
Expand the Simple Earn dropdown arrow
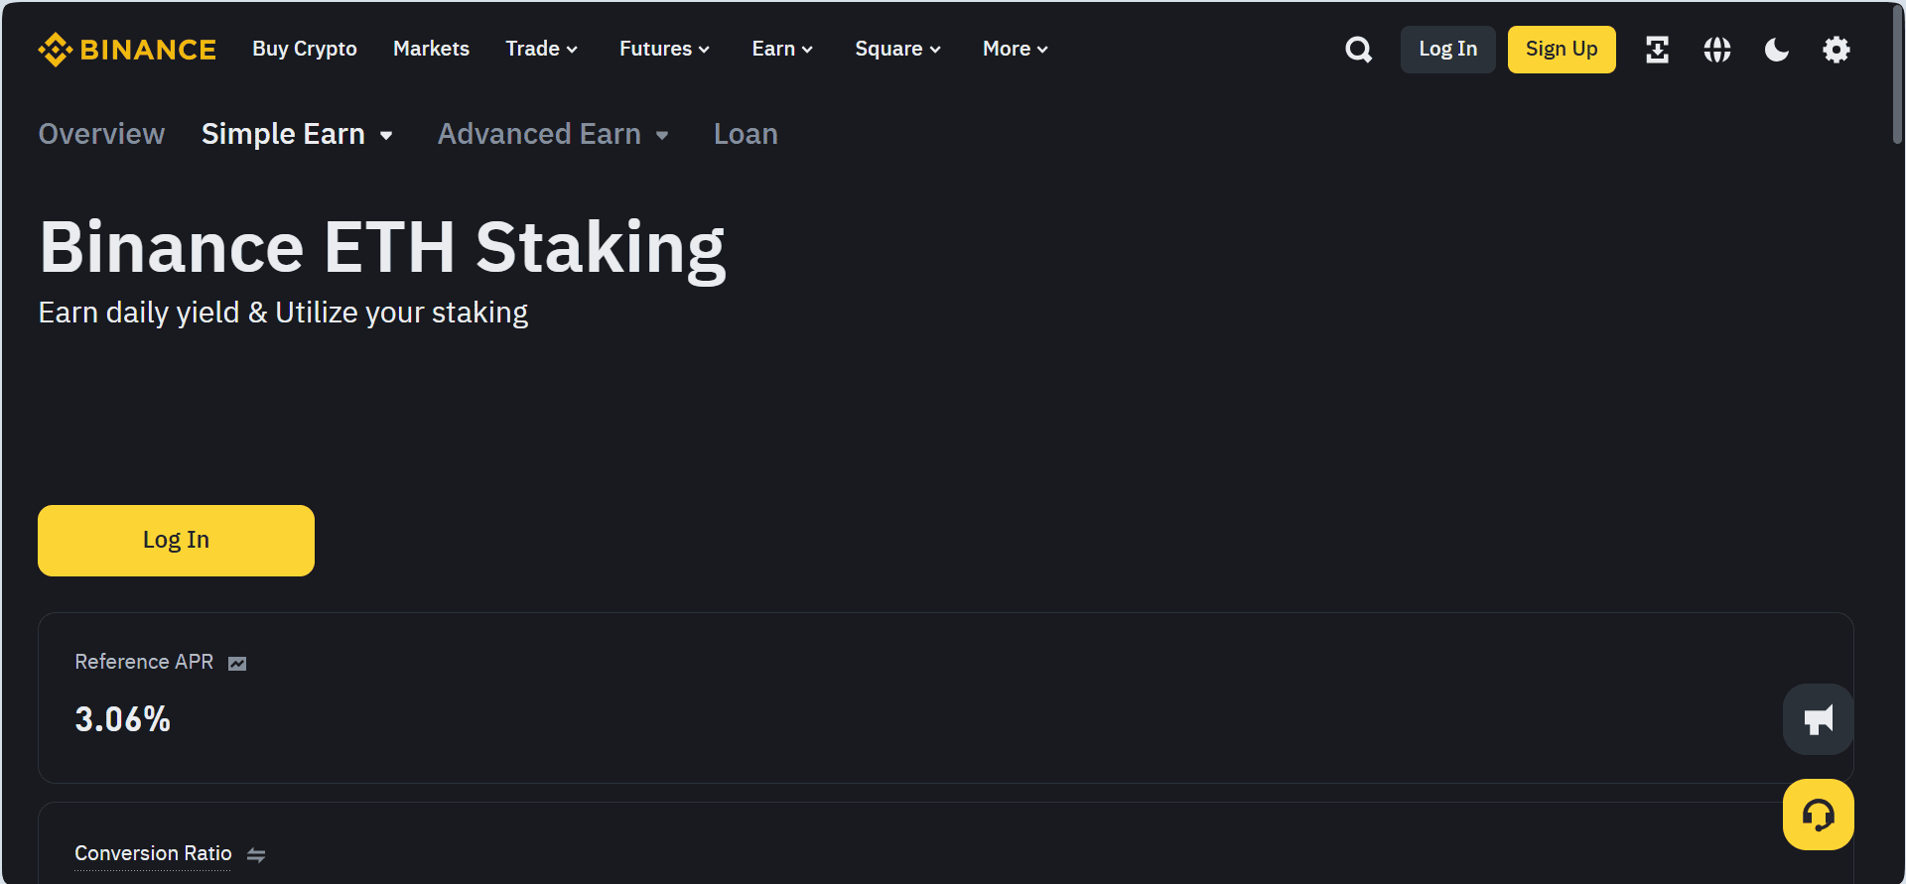click(386, 136)
